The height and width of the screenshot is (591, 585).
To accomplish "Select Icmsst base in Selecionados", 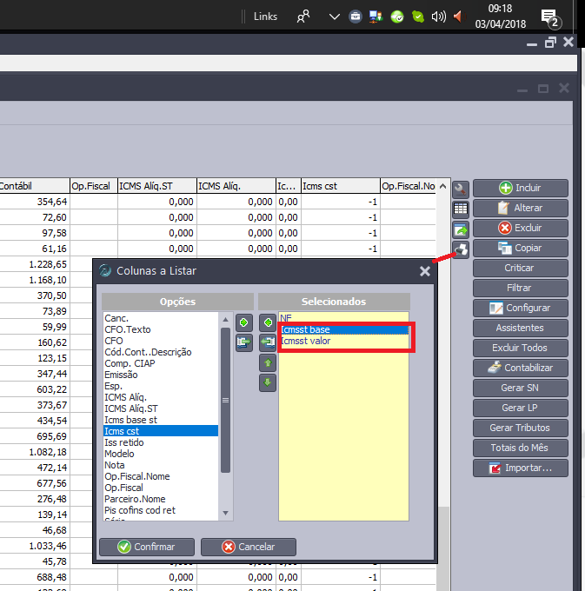I will point(343,329).
